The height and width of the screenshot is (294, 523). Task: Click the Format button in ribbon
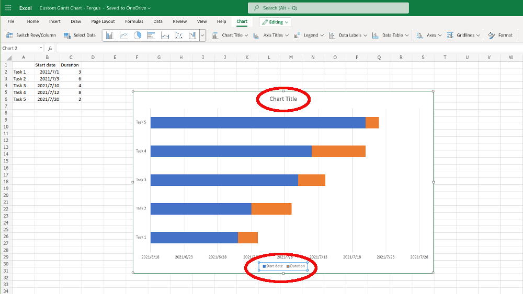(x=501, y=35)
